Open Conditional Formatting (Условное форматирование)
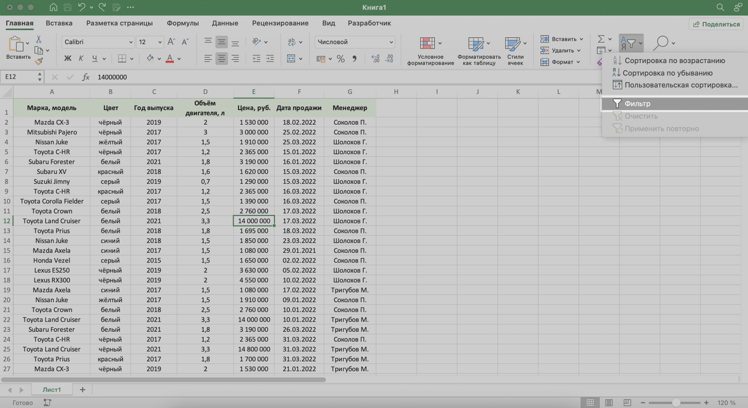 coord(430,51)
